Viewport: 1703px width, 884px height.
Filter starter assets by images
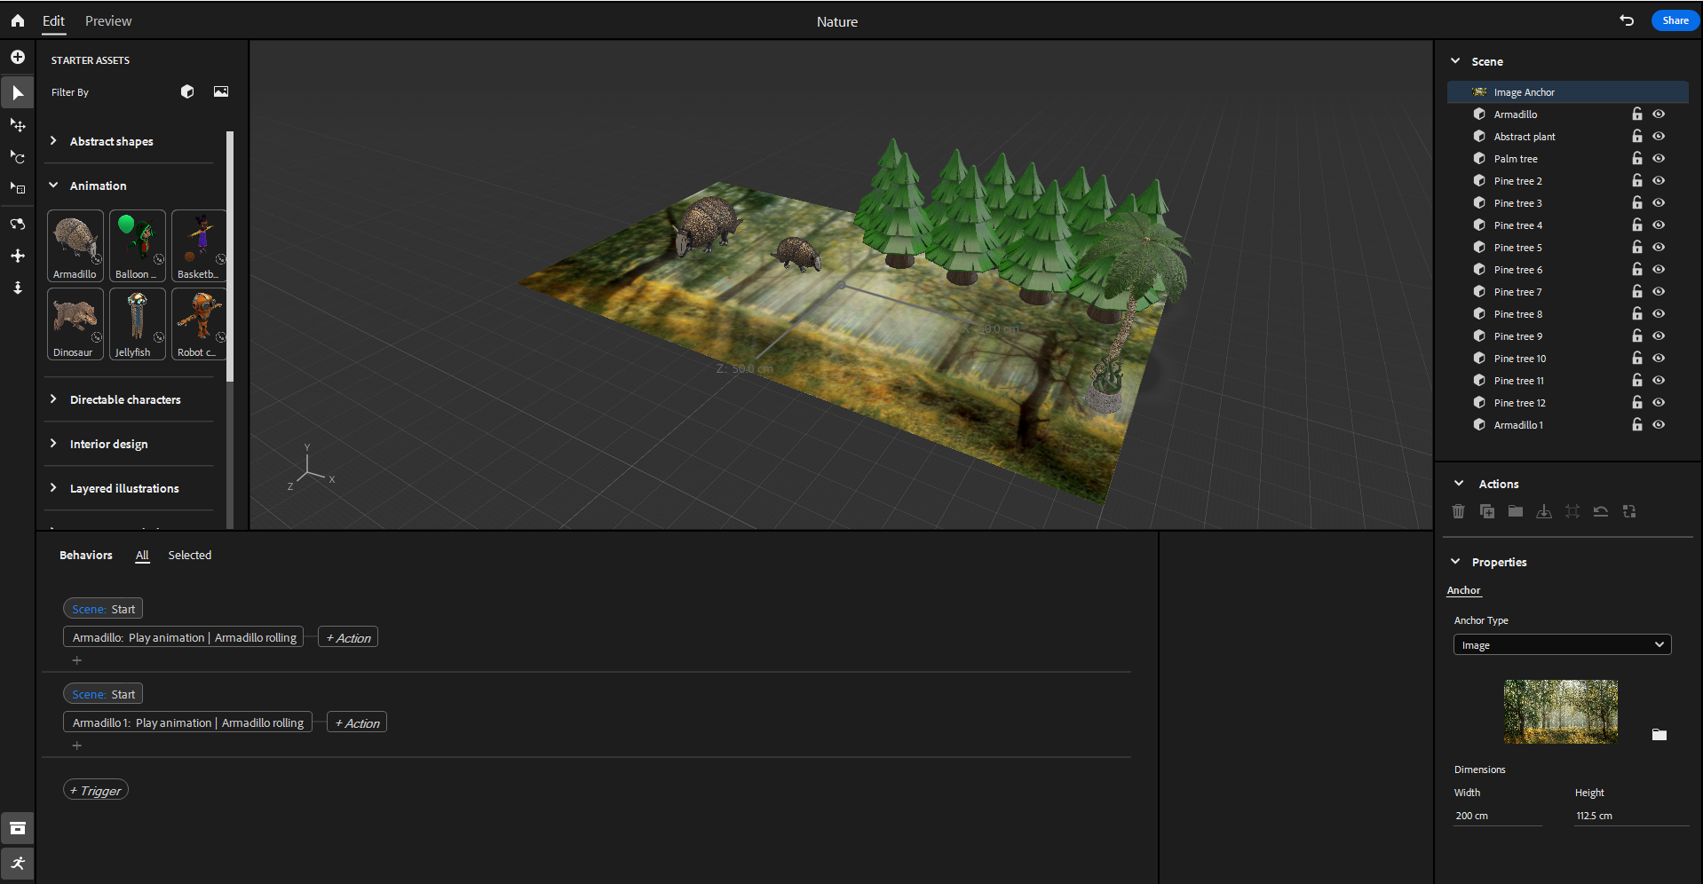click(221, 91)
